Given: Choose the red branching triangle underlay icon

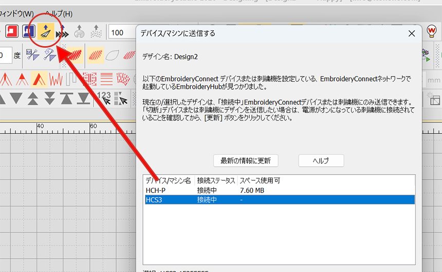Looking at the screenshot, I should tap(6, 79).
